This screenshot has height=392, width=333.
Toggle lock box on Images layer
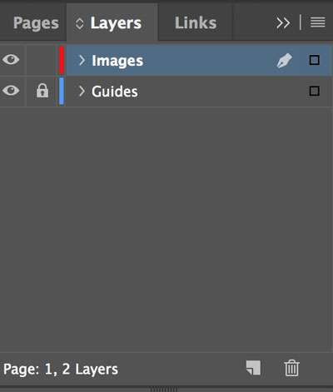pos(42,60)
